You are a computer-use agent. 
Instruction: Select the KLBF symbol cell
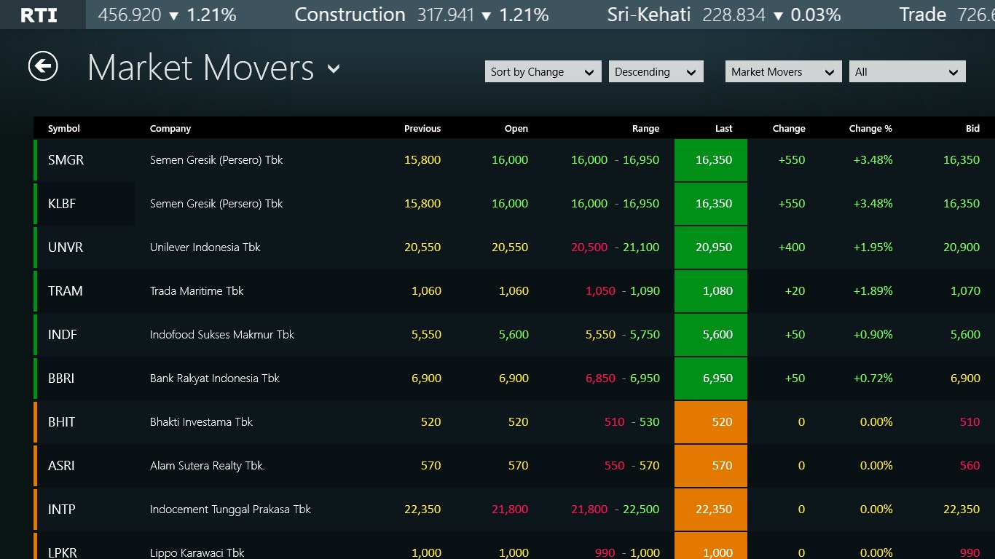point(62,204)
